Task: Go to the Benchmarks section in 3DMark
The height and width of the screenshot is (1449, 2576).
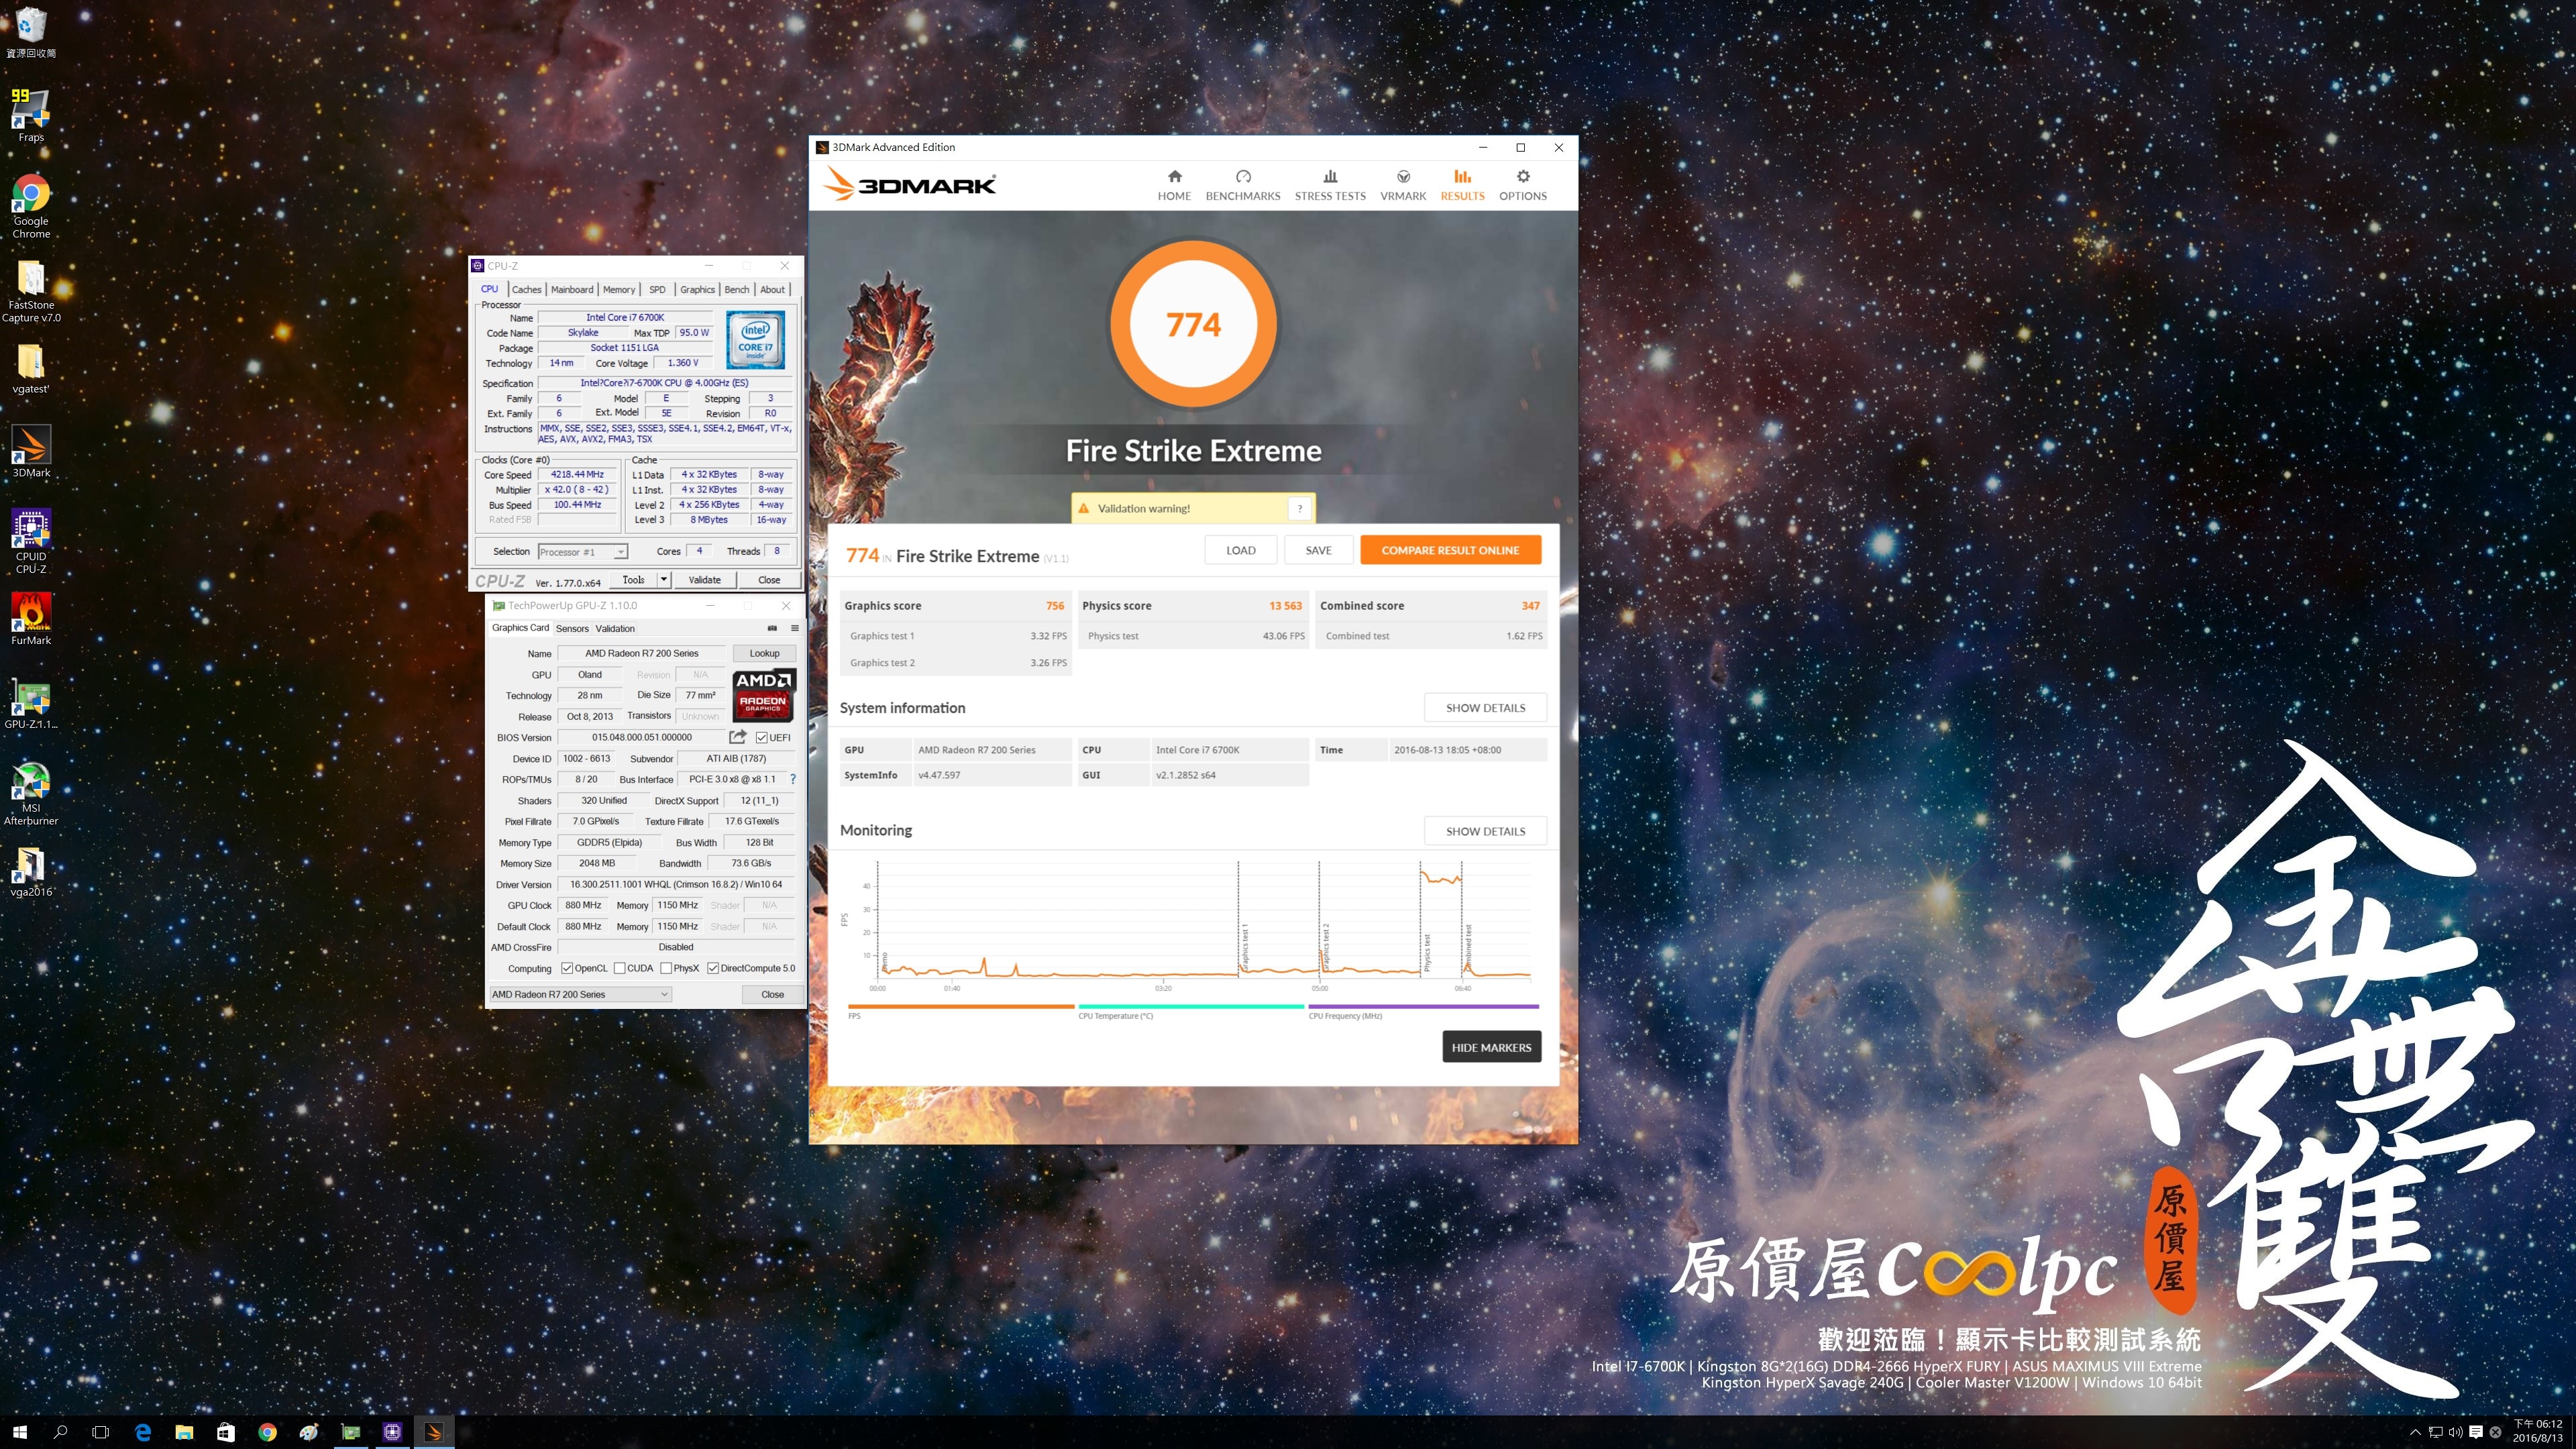Action: tap(1243, 185)
